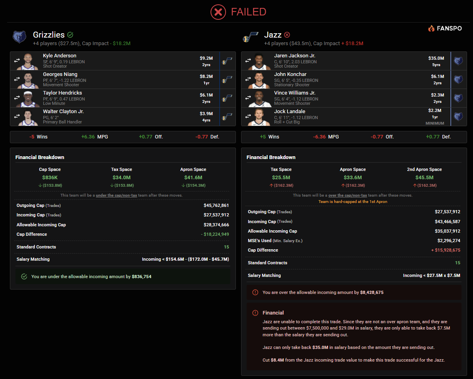
Task: Click Grizzlies '+6.36 MPG' stat
Action: point(94,137)
